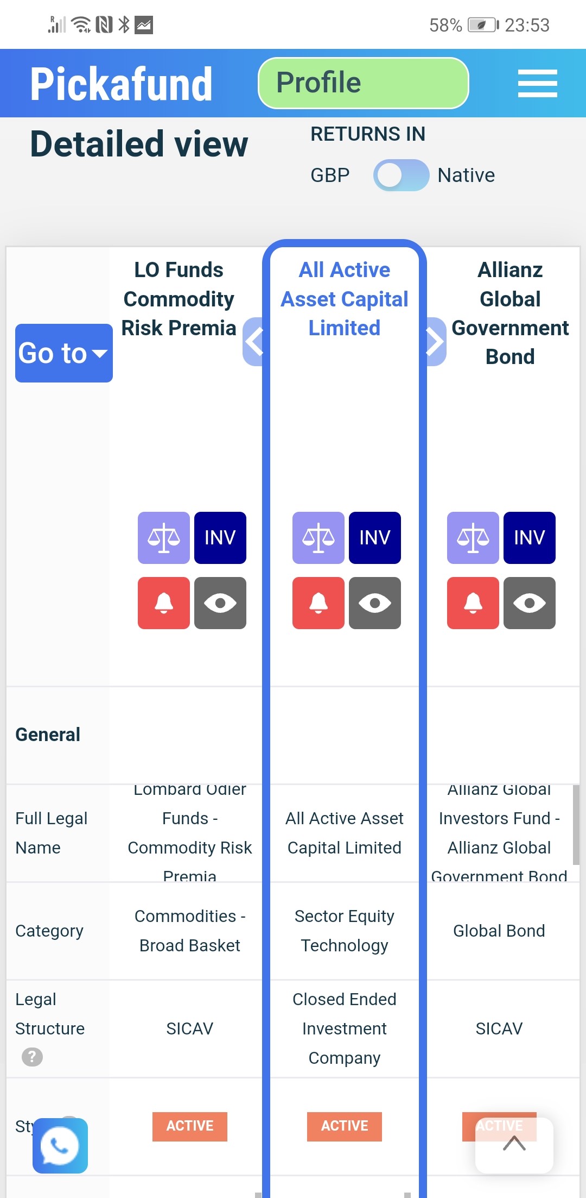This screenshot has height=1198, width=586.
Task: Click compare scales icon for Allianz Global Bond
Action: [x=473, y=538]
